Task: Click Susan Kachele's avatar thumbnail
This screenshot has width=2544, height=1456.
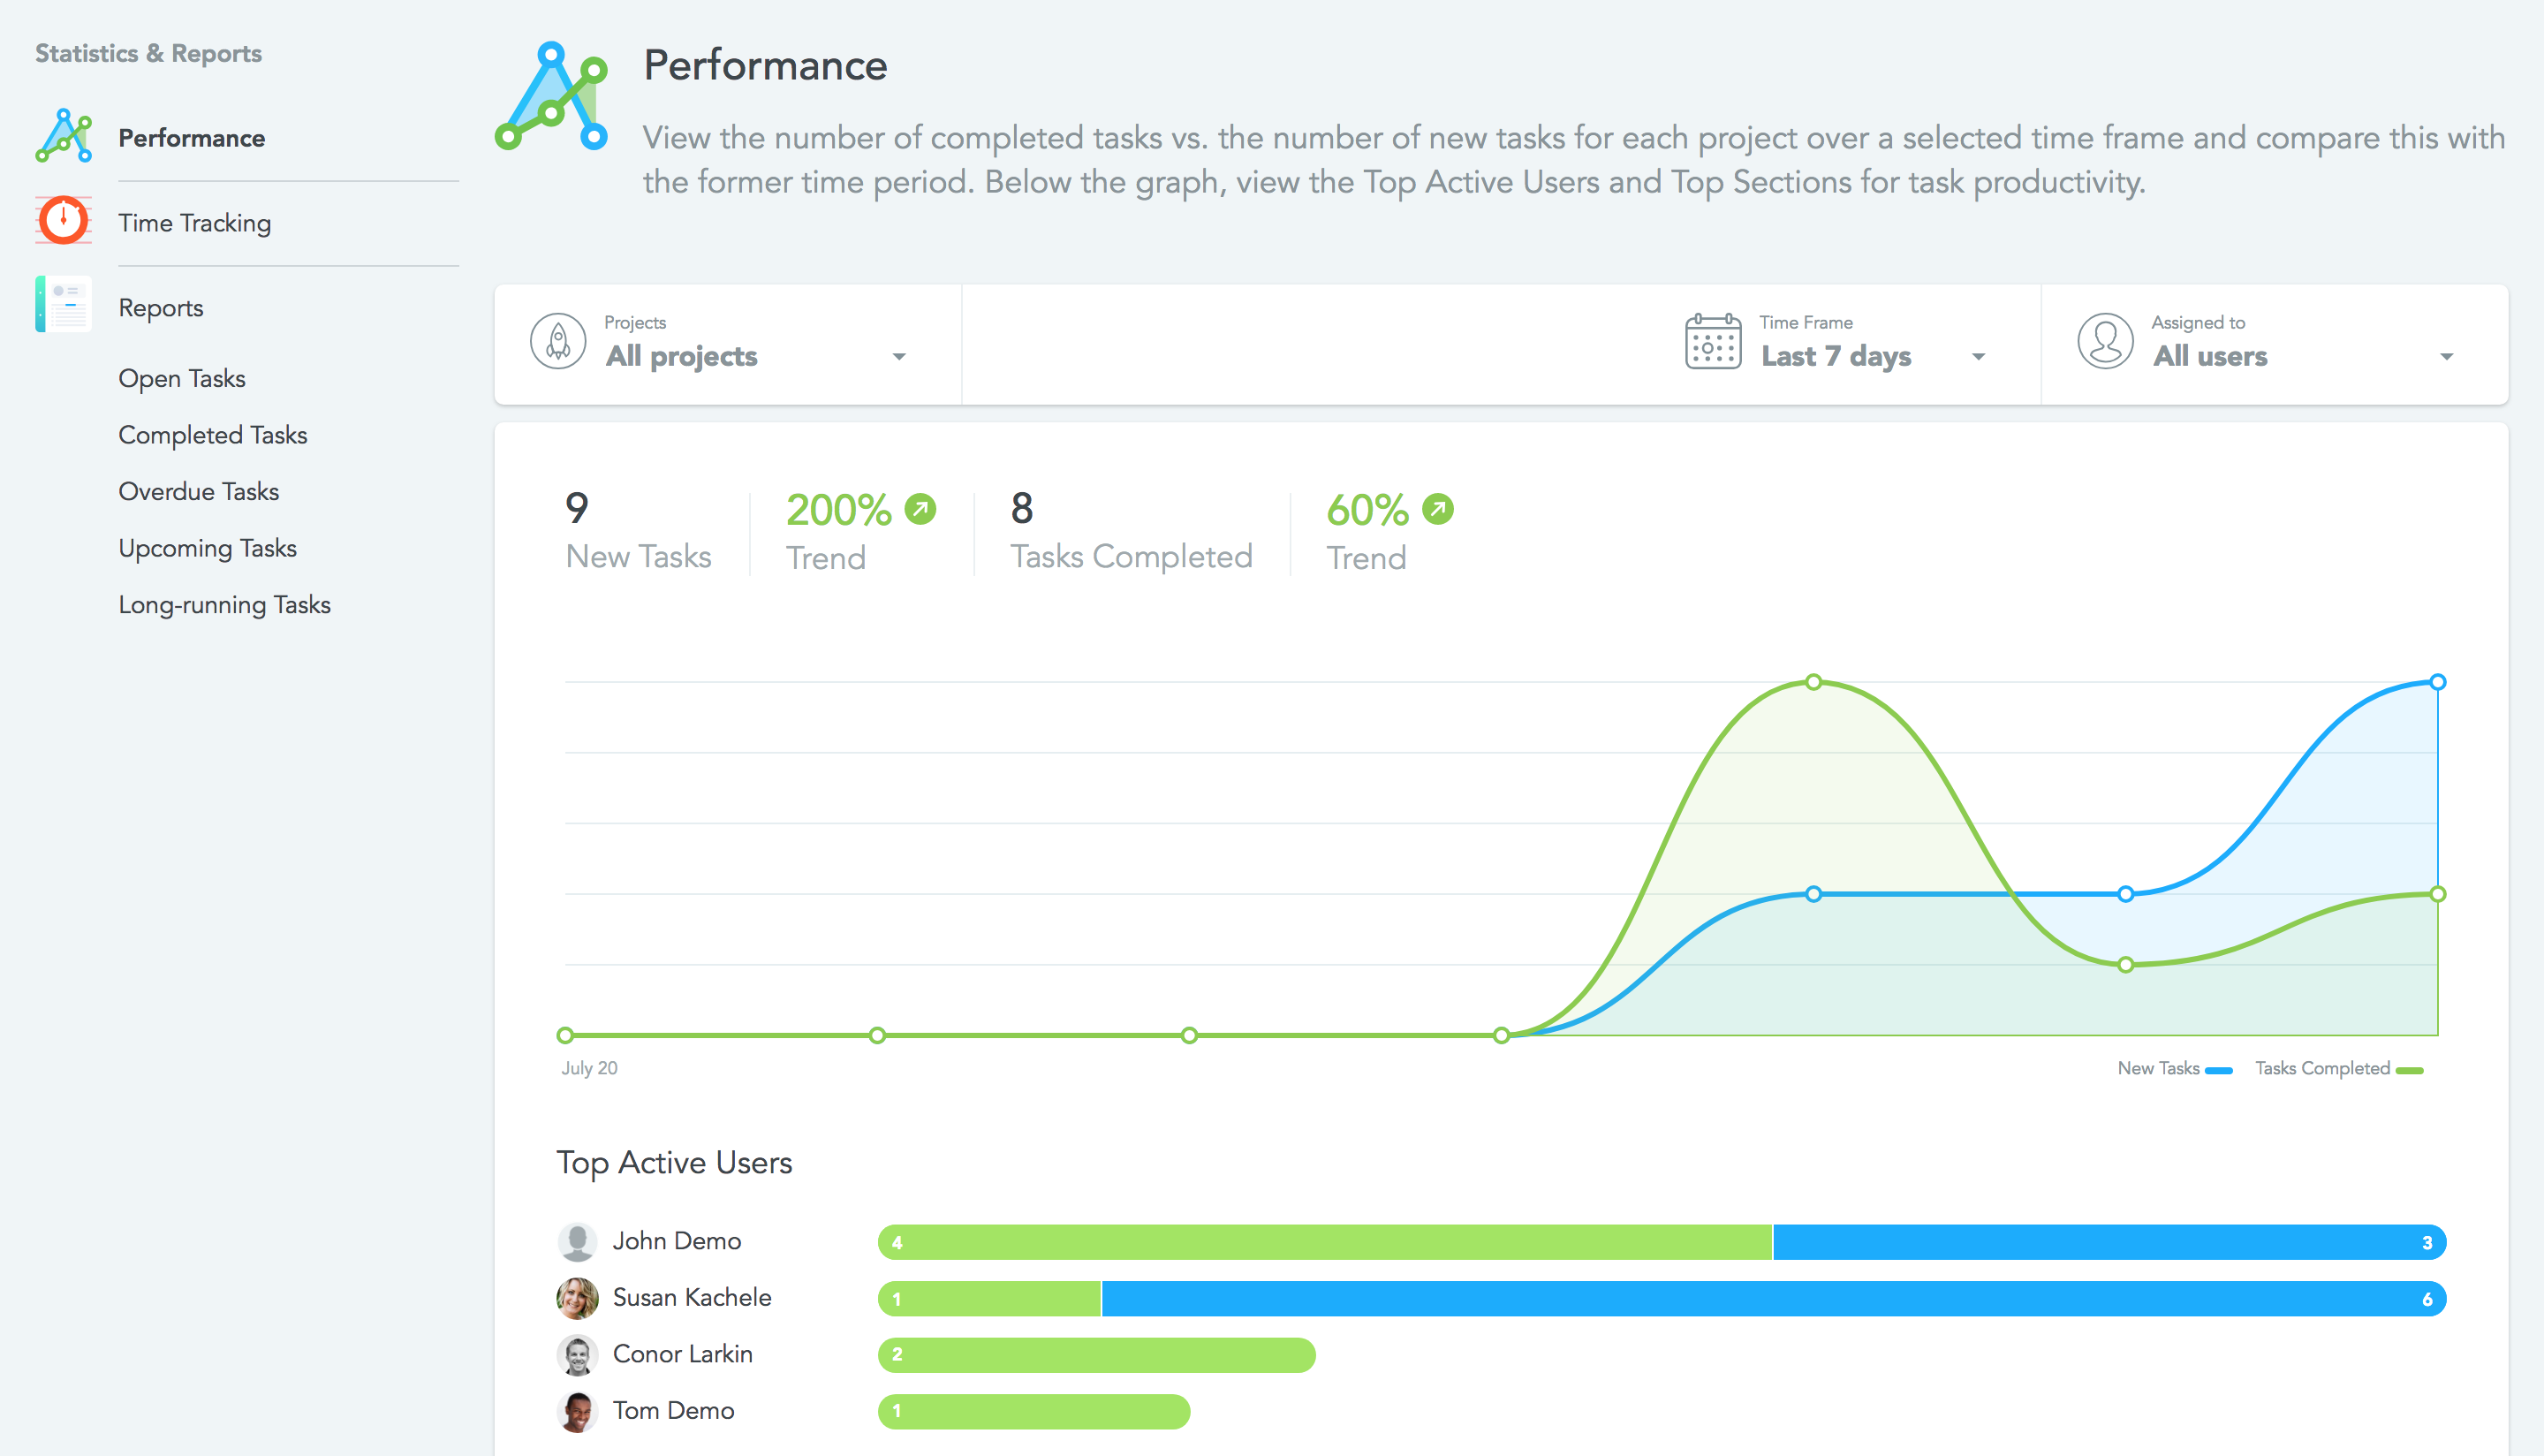Action: click(x=577, y=1298)
